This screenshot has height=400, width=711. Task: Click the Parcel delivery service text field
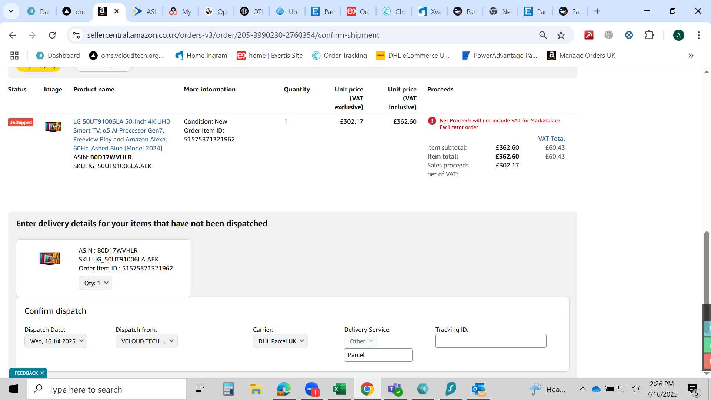378,355
